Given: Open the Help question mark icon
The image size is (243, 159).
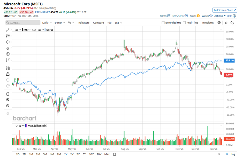Looking at the screenshot, I should [234, 16].
